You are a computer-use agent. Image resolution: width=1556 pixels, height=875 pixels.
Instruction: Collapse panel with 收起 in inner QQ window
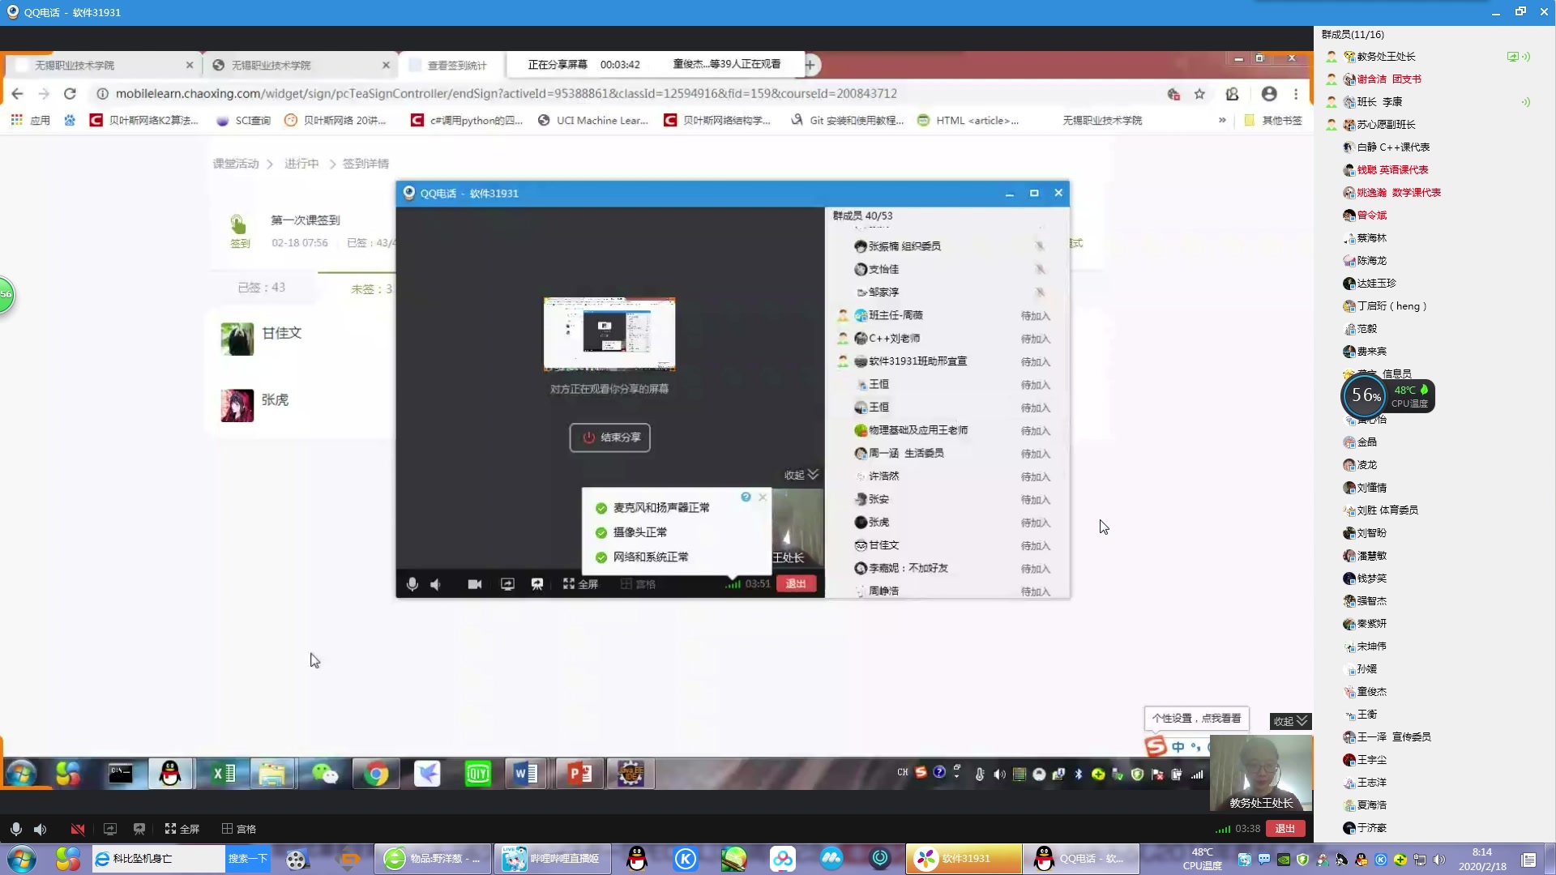click(x=801, y=475)
